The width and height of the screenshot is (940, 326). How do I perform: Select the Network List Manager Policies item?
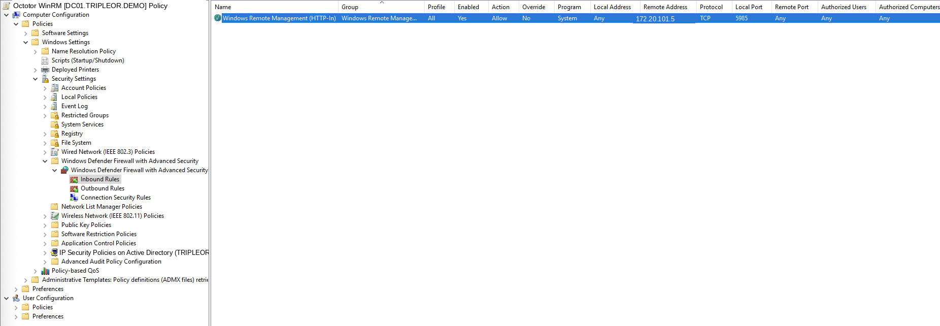pos(102,207)
